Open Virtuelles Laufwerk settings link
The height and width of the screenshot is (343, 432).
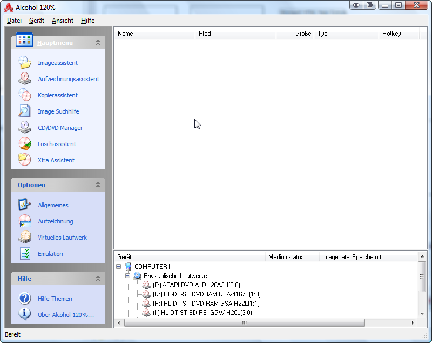(x=62, y=238)
